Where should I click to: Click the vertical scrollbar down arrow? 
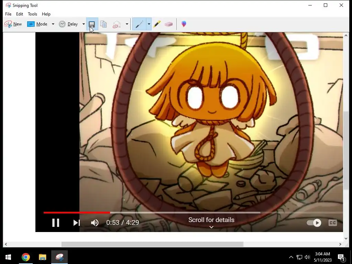click(346, 239)
